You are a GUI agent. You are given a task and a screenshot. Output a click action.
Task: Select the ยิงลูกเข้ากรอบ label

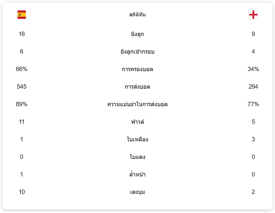click(137, 51)
